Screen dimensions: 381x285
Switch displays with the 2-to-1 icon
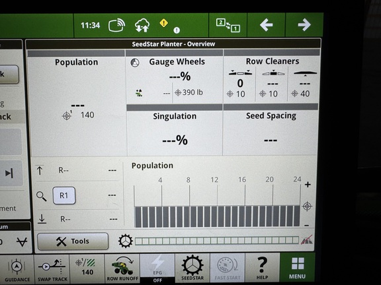click(228, 25)
